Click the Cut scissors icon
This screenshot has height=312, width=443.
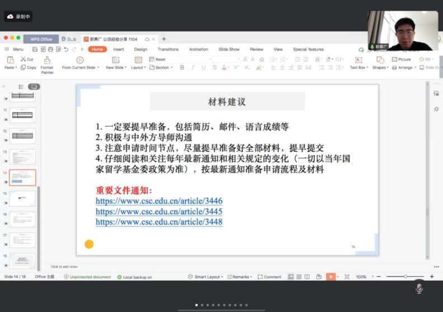[23, 59]
